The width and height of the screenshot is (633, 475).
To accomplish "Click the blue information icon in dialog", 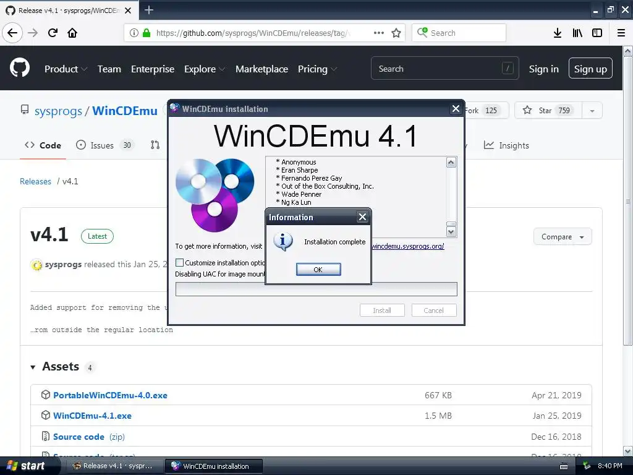I will 283,242.
